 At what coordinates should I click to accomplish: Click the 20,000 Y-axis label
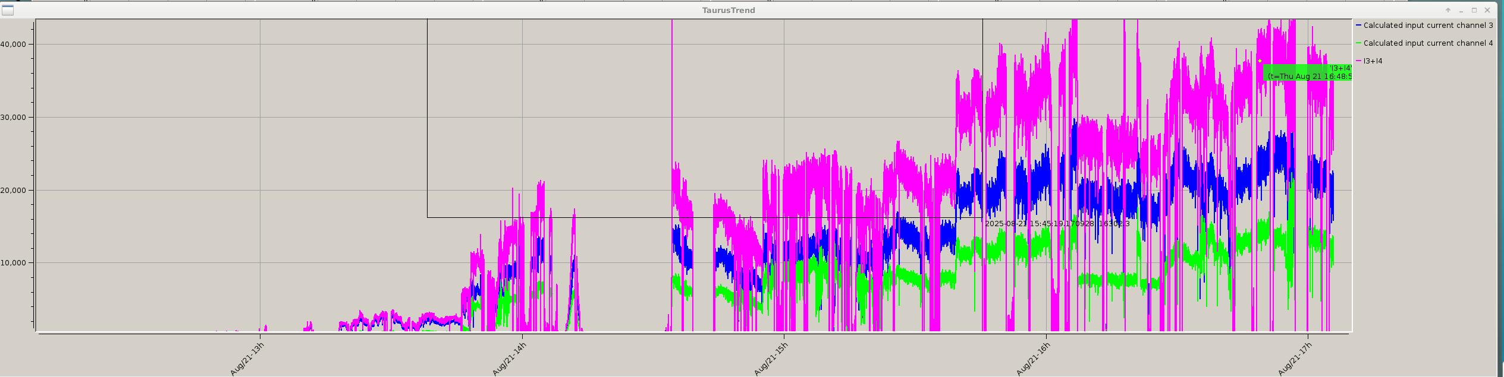(13, 191)
